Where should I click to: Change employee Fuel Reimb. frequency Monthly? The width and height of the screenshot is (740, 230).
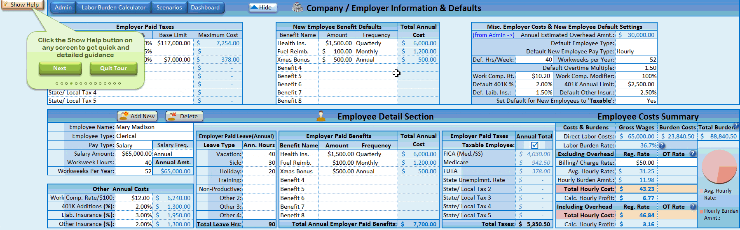point(376,163)
